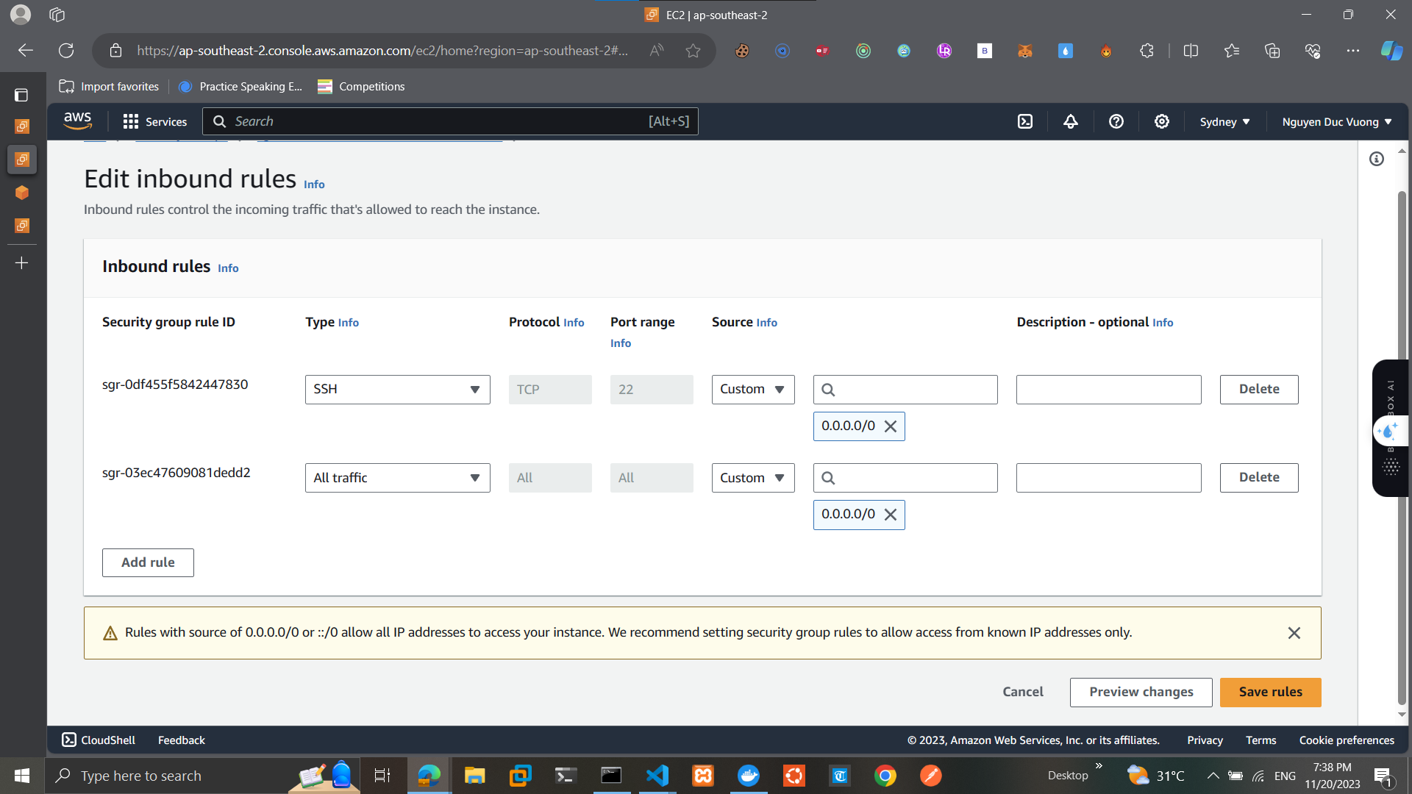Delete the SSH inbound rule
Image resolution: width=1412 pixels, height=794 pixels.
[1259, 390]
